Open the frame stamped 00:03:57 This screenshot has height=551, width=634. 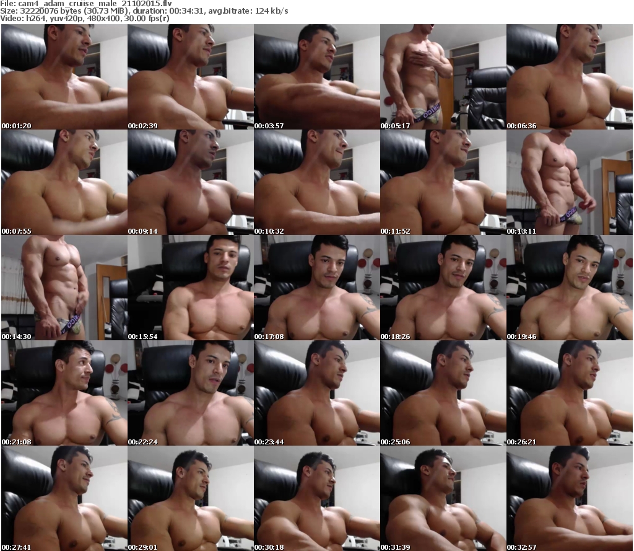point(316,77)
